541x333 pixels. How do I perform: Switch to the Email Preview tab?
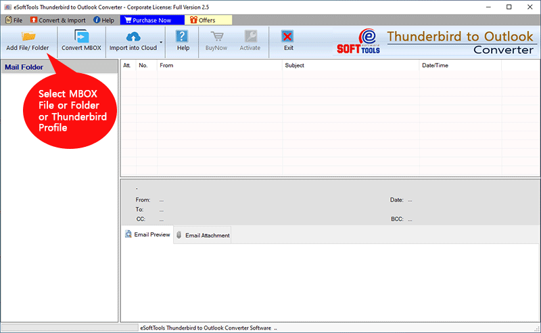click(147, 235)
